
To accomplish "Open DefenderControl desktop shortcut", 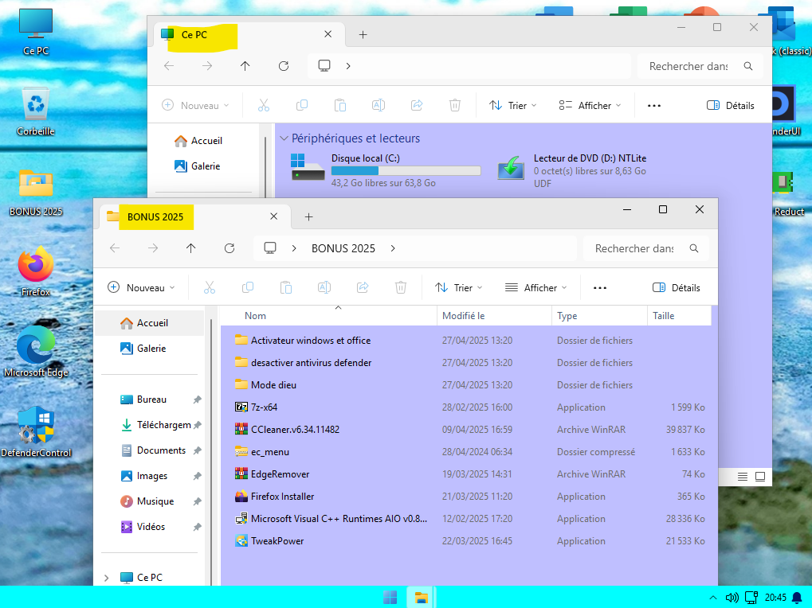I will pos(36,431).
